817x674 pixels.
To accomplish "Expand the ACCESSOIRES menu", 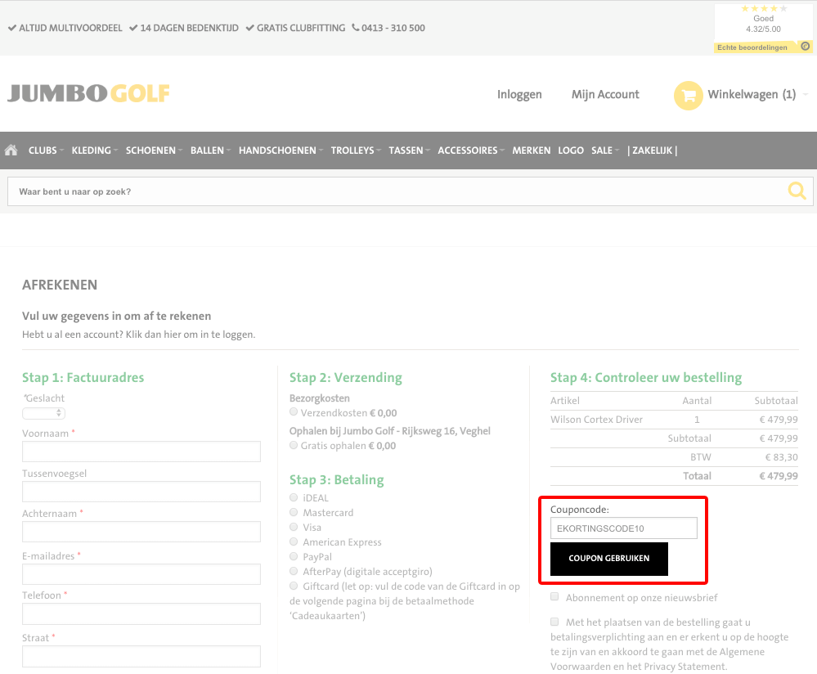I will pos(471,151).
